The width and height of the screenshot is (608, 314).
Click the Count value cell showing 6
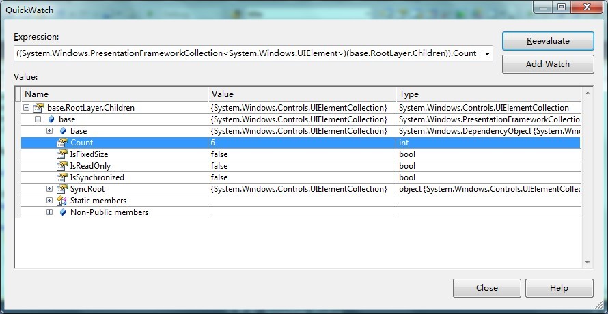click(x=302, y=143)
